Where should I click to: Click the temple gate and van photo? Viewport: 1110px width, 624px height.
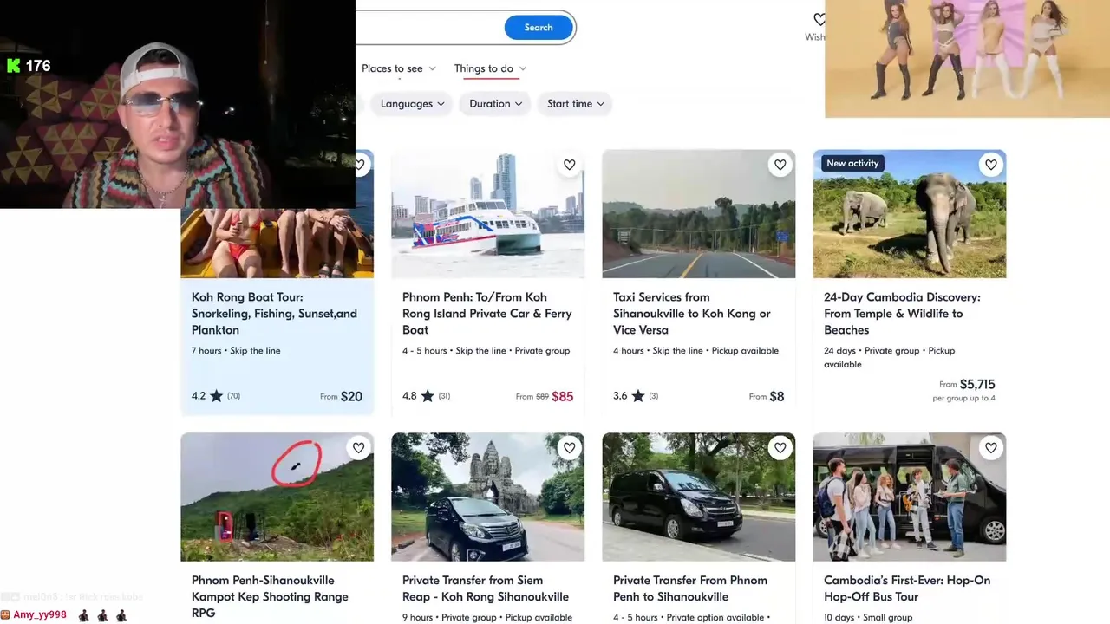click(x=487, y=497)
